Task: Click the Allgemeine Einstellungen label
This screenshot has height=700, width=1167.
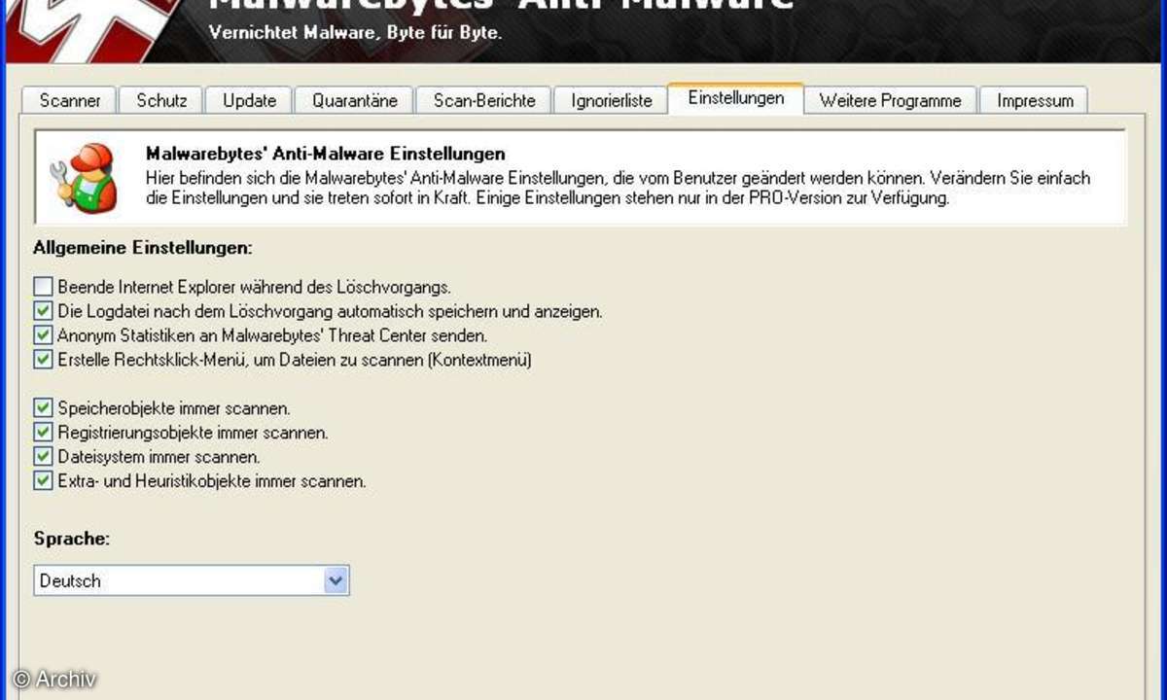Action: pos(143,248)
